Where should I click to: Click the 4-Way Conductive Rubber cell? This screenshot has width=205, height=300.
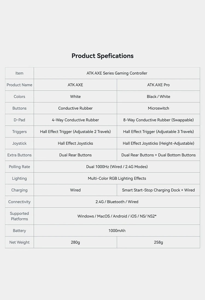(75, 120)
